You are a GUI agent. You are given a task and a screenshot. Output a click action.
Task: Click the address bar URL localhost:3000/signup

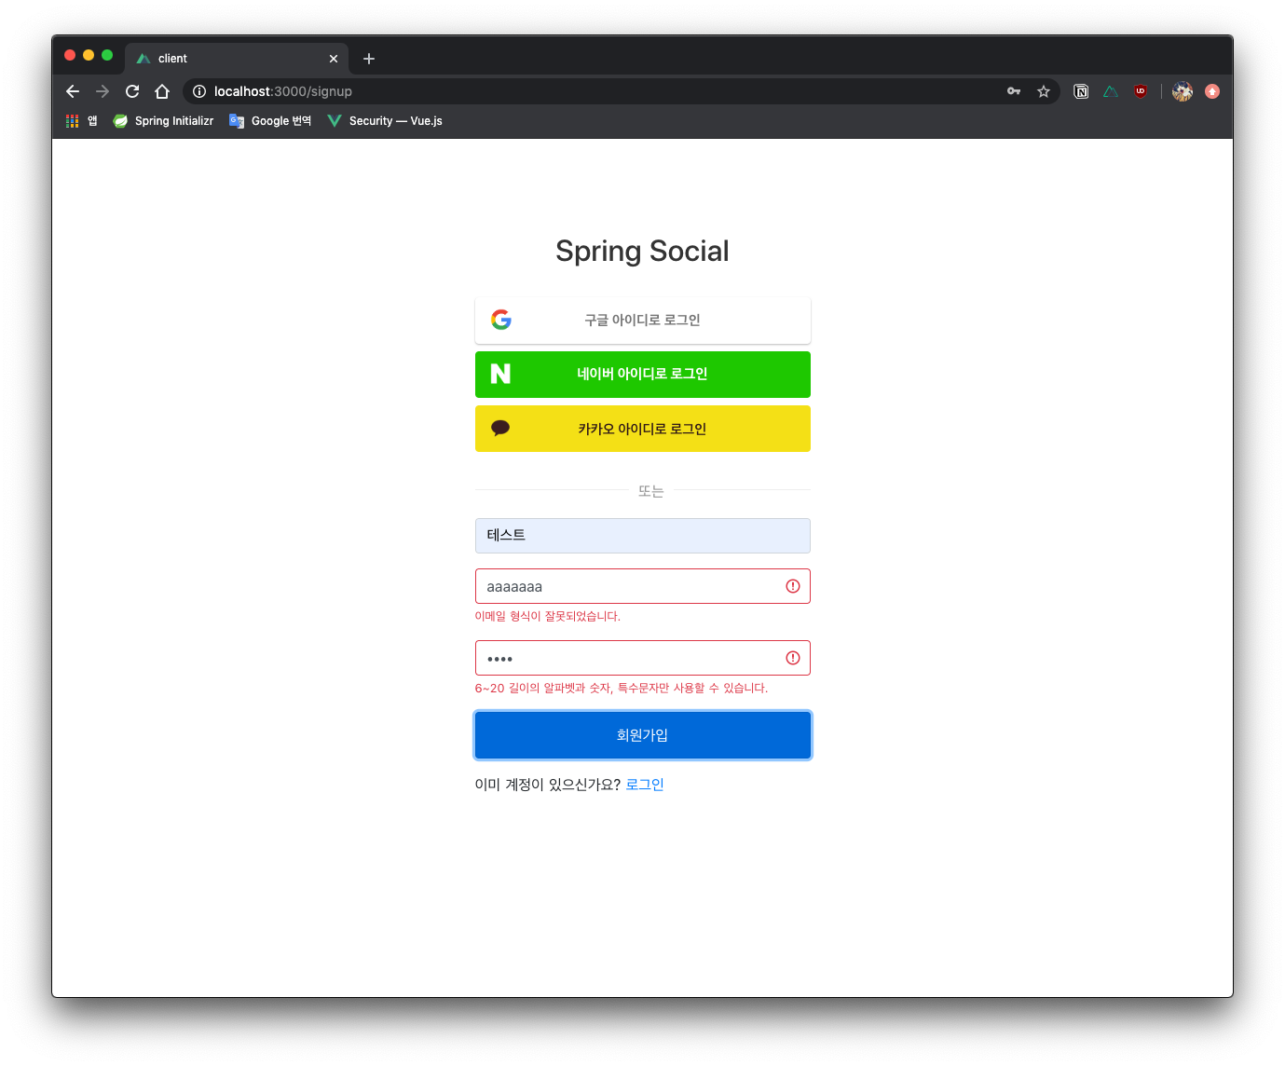tap(283, 91)
